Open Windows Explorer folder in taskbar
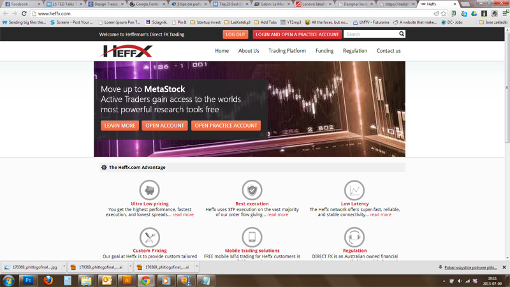This screenshot has height=287, width=510. 87,280
